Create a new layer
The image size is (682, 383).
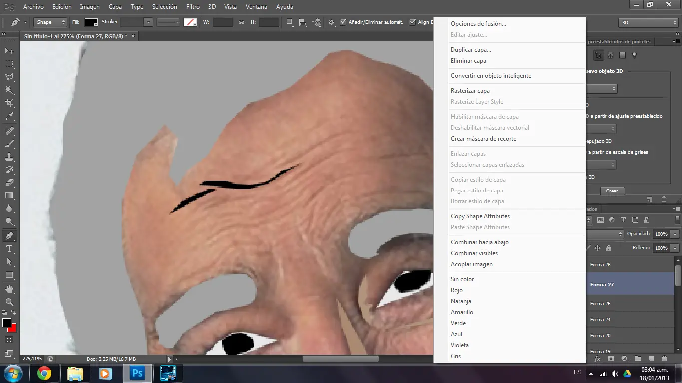(651, 359)
